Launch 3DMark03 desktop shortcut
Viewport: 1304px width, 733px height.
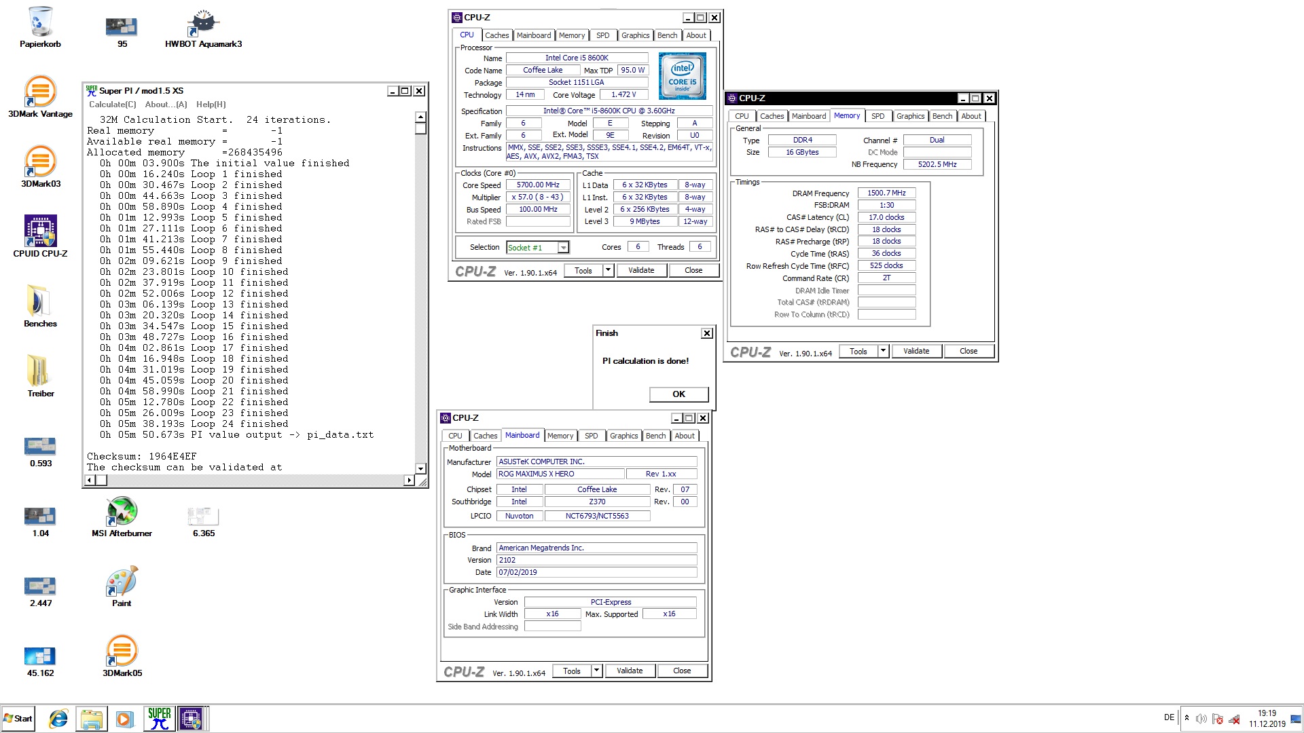click(41, 167)
